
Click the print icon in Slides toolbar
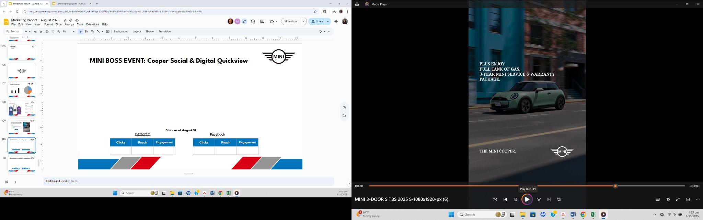point(47,32)
